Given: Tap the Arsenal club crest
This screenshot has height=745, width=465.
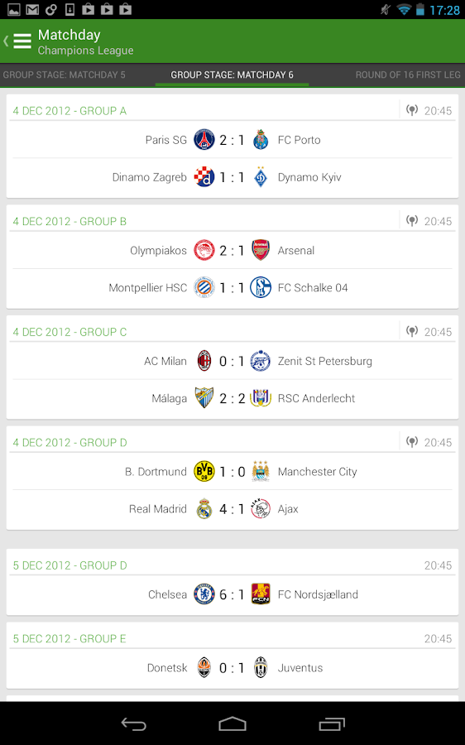Looking at the screenshot, I should point(261,250).
